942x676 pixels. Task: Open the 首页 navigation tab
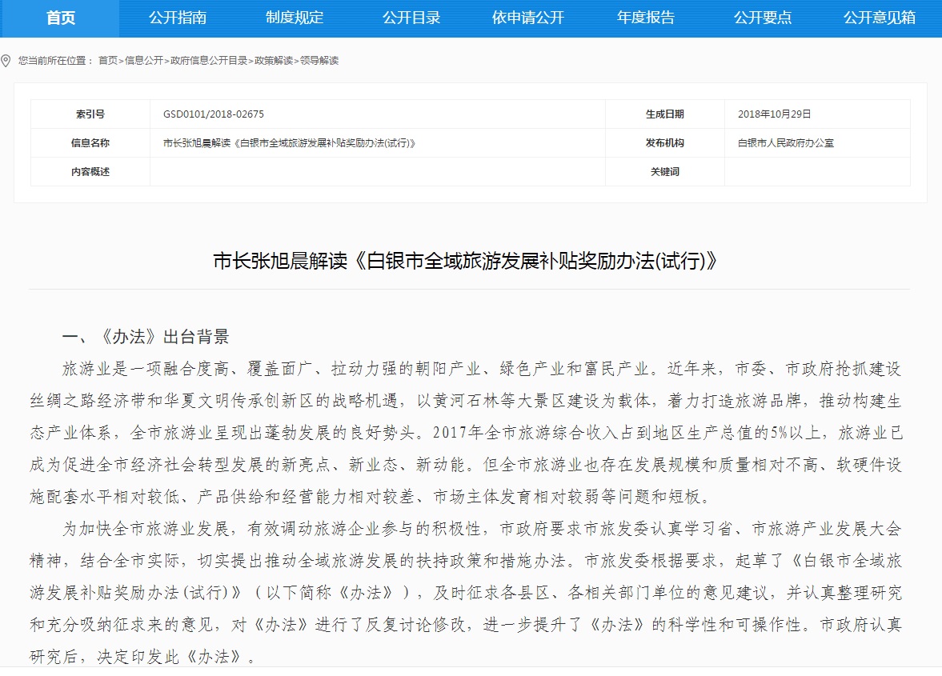point(60,18)
